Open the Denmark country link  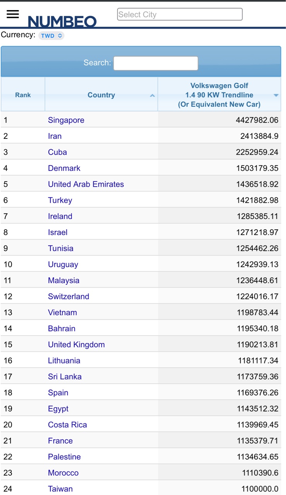[64, 168]
